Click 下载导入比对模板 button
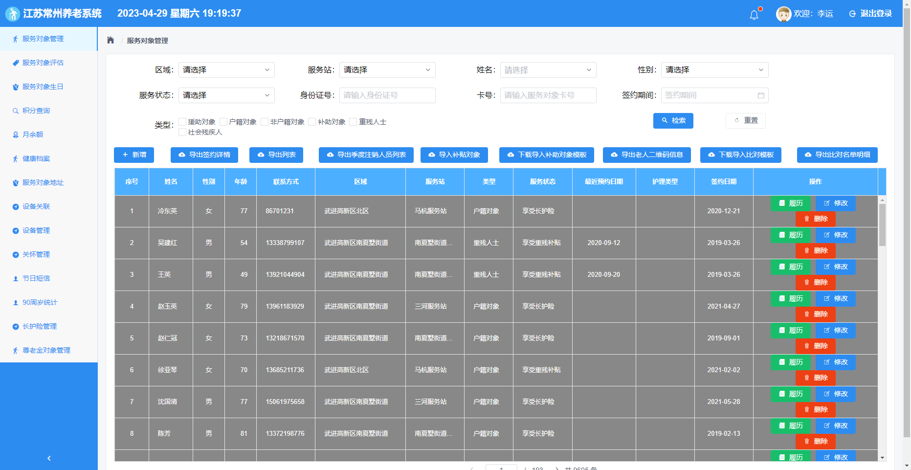 [x=741, y=155]
